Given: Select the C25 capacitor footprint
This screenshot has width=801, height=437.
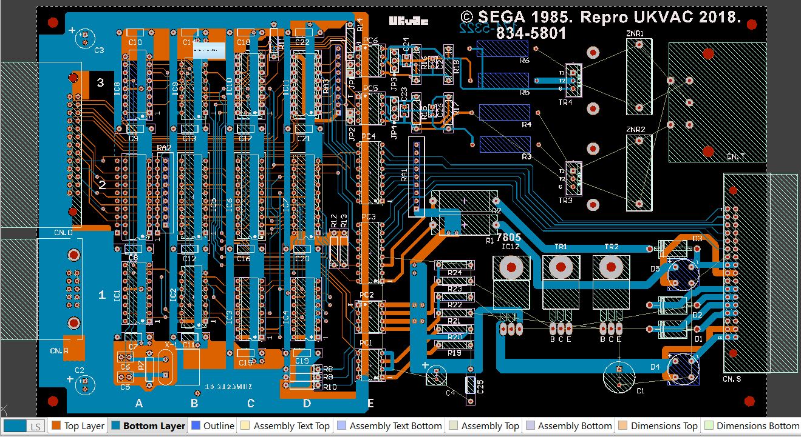Looking at the screenshot, I should click(471, 384).
